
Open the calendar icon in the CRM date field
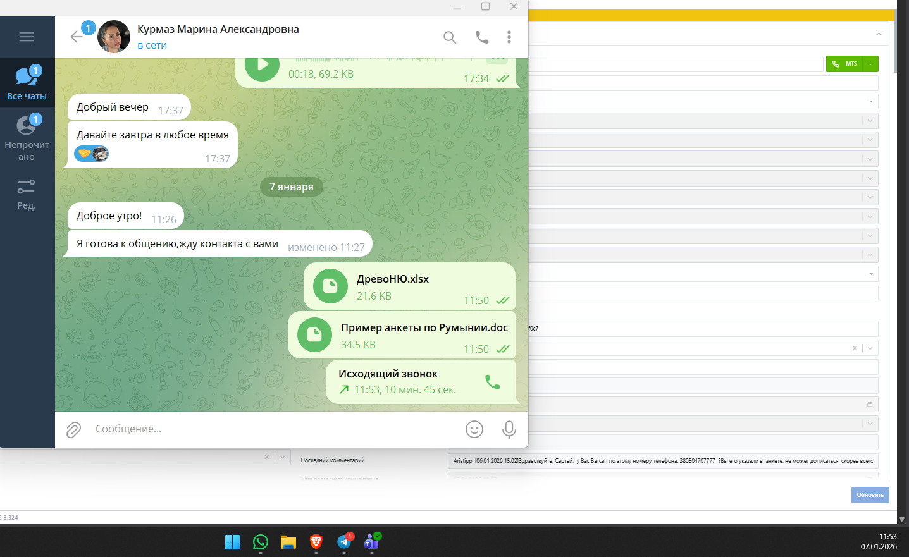[x=870, y=405]
